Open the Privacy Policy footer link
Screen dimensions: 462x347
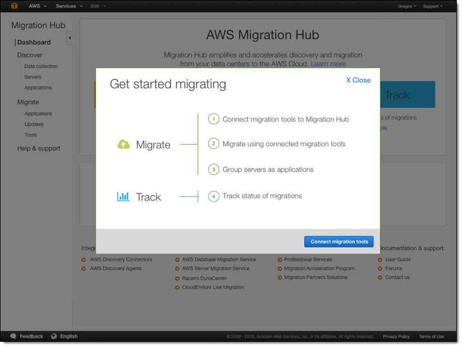coord(396,337)
